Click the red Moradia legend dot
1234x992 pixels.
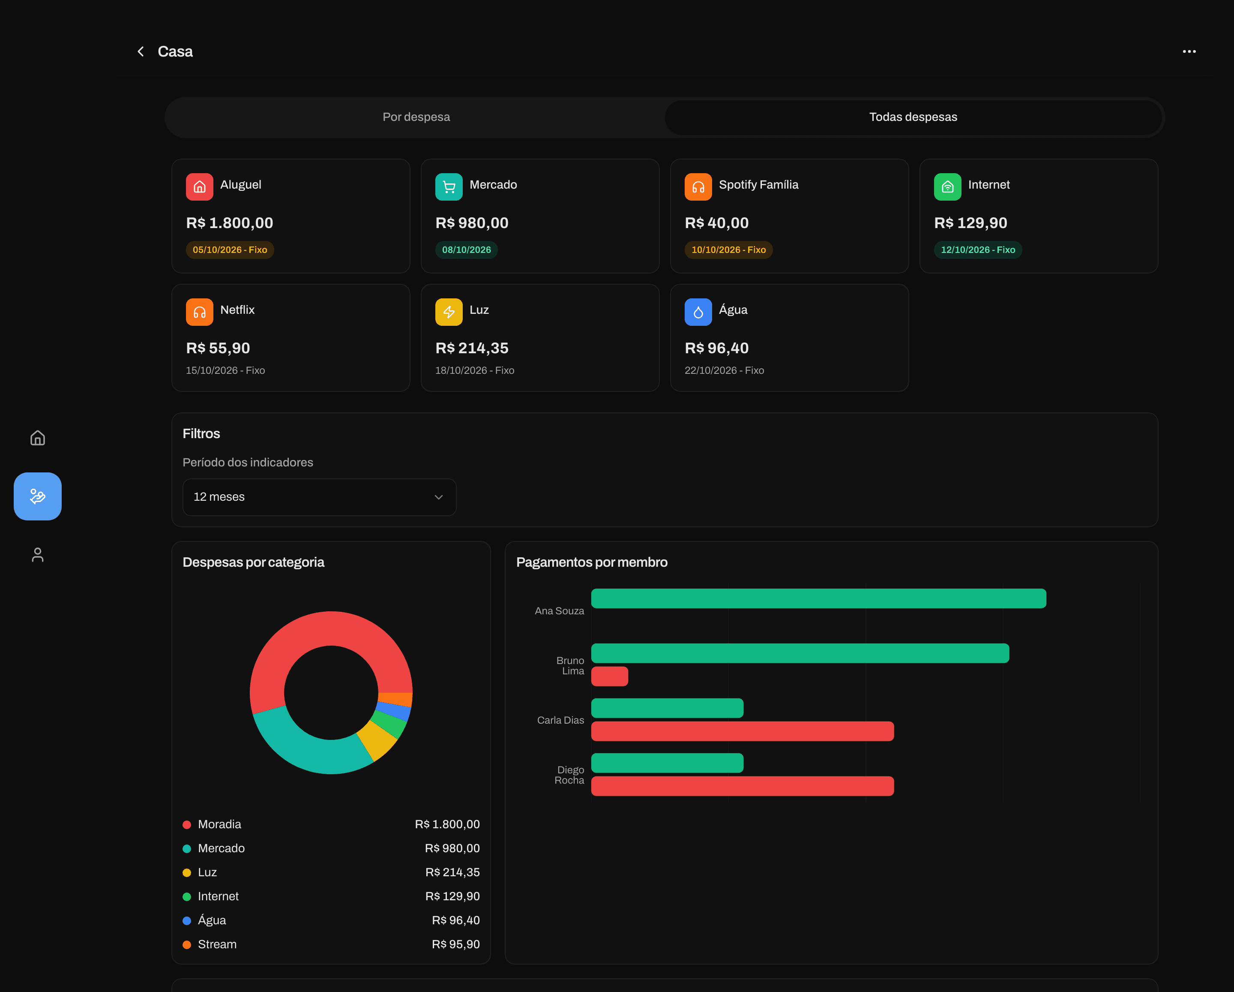coord(186,825)
